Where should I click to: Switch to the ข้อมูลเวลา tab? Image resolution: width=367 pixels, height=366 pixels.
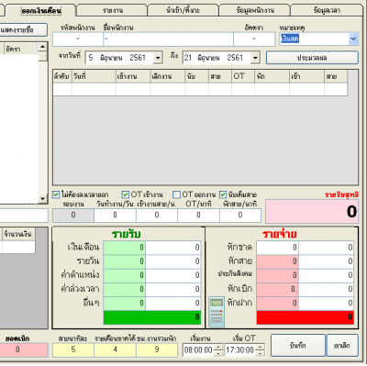pos(327,10)
